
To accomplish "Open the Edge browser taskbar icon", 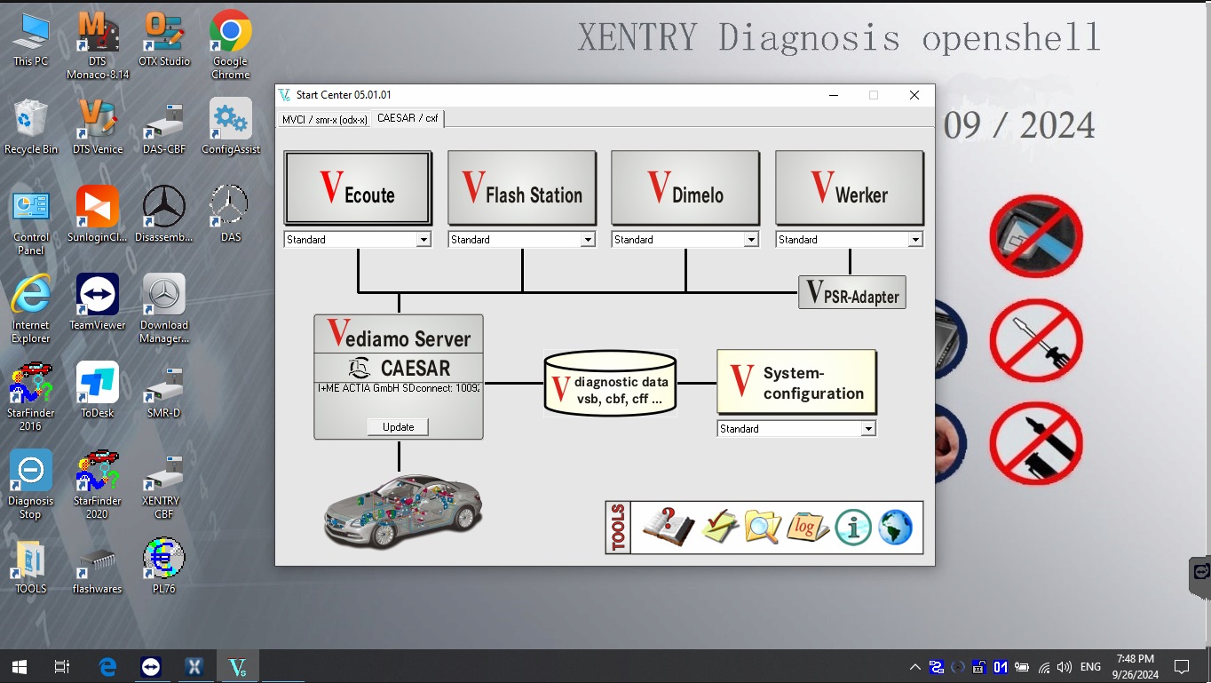I will click(x=107, y=666).
